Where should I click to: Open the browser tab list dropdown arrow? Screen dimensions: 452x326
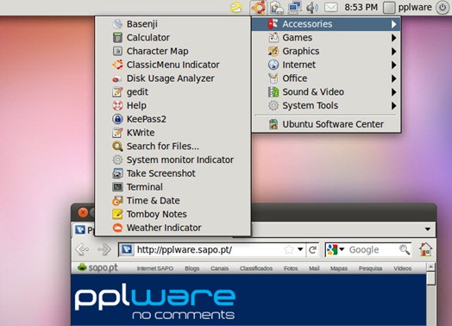(x=428, y=229)
